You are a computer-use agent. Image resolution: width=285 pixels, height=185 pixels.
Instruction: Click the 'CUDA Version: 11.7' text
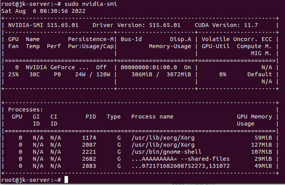(x=226, y=25)
